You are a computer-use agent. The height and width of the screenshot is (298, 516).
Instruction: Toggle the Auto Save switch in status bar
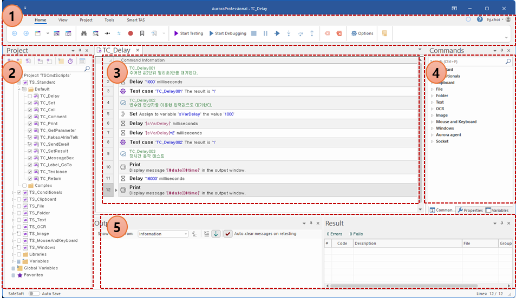click(34, 293)
